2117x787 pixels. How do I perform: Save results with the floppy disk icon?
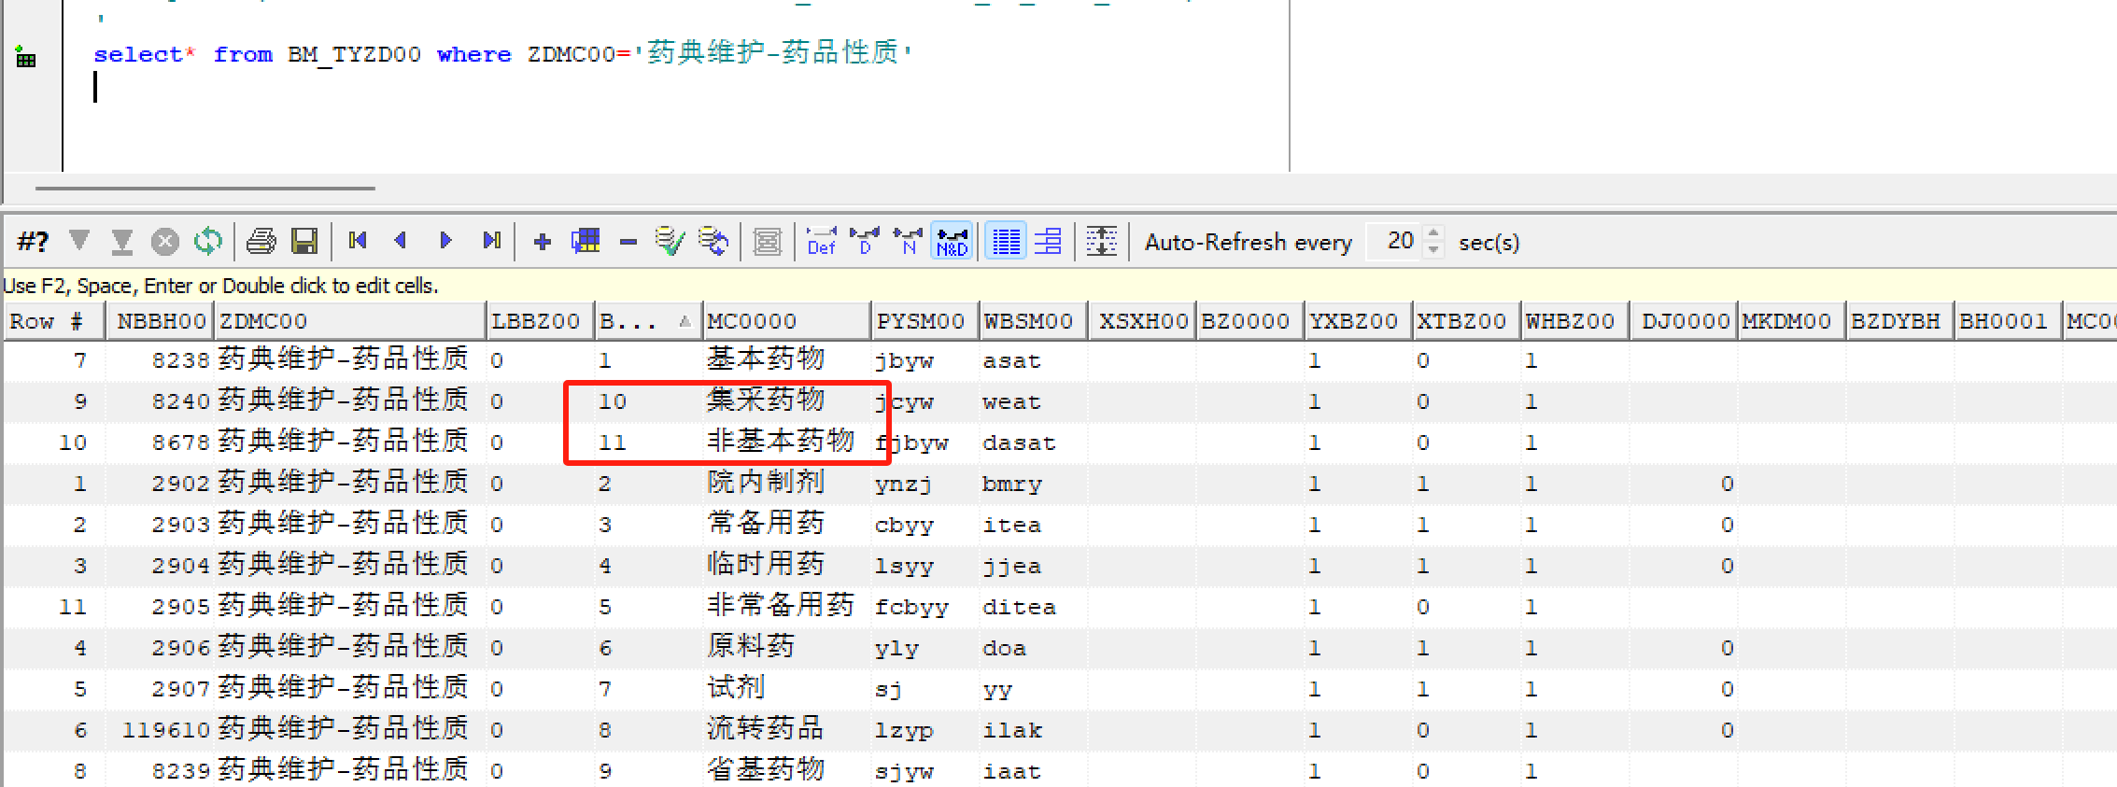tap(304, 242)
